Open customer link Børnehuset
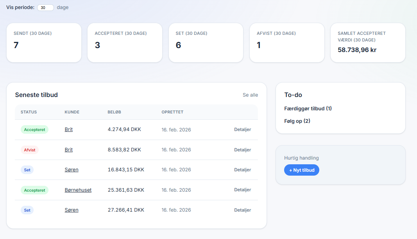 pyautogui.click(x=78, y=190)
